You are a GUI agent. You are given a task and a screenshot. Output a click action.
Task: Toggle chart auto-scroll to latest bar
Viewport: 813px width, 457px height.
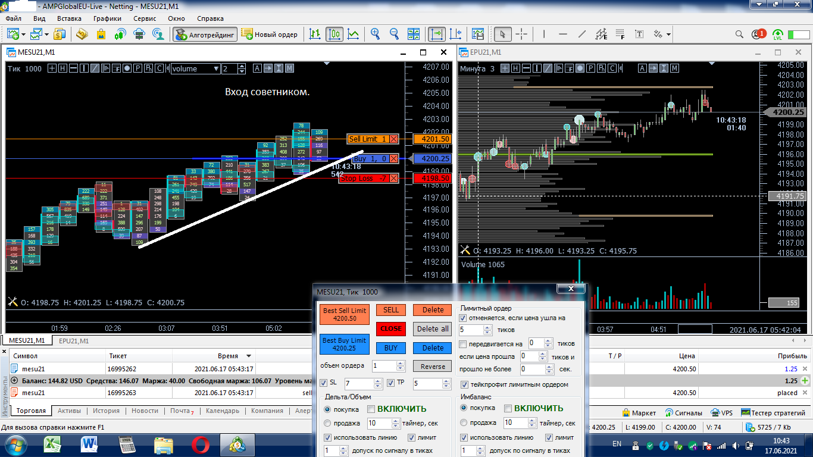click(x=437, y=34)
